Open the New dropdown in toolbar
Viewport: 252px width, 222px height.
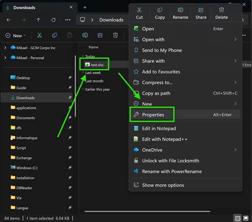tap(16, 36)
